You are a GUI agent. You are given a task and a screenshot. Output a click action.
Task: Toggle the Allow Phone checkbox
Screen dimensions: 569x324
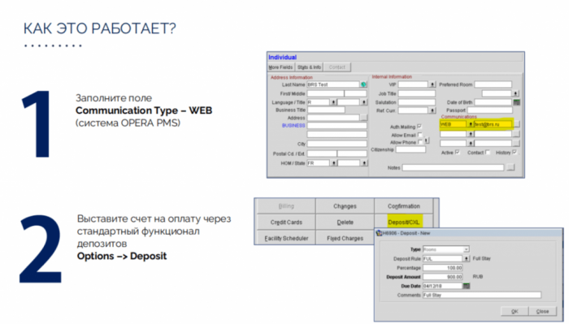coord(420,142)
